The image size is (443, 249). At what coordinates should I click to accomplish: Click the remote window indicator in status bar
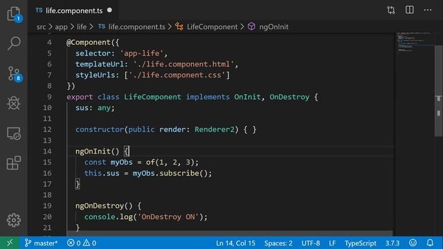pos(10,243)
